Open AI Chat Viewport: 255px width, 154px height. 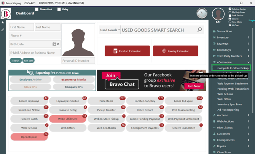pos(234,25)
